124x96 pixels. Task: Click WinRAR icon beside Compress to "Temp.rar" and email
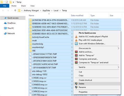pyautogui.click(x=76, y=63)
